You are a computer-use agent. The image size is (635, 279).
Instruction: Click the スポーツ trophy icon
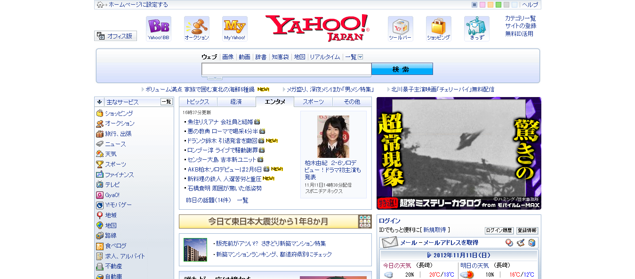(100, 164)
